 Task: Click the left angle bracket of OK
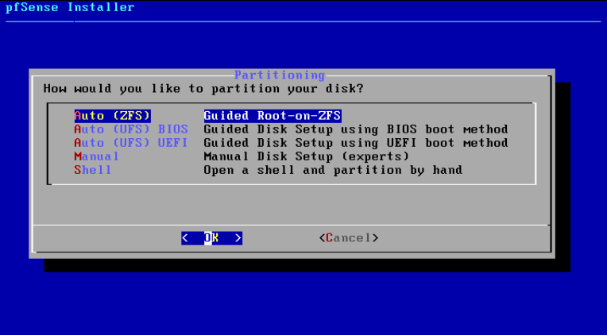pyautogui.click(x=185, y=238)
